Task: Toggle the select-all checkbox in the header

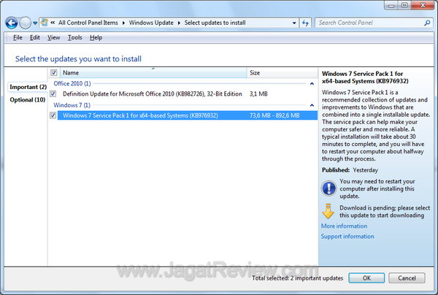Action: click(x=53, y=73)
